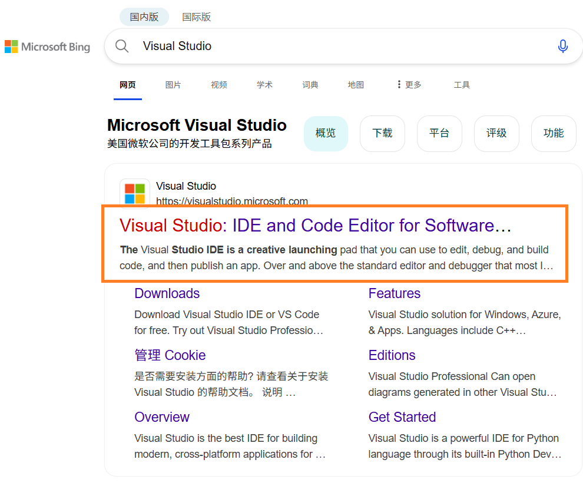Open the 词典 results tab
Image resolution: width=583 pixels, height=486 pixels.
310,85
